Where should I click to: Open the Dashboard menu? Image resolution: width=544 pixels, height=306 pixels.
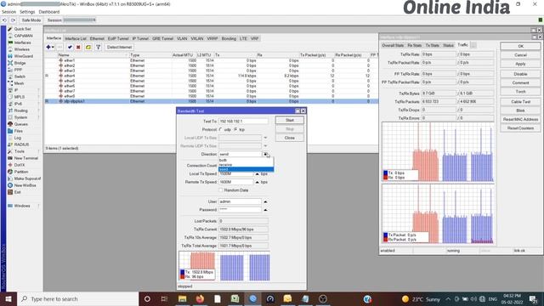coord(49,12)
